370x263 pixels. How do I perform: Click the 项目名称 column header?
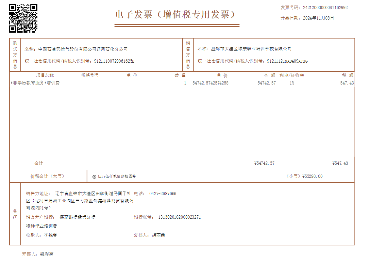(x=45, y=75)
